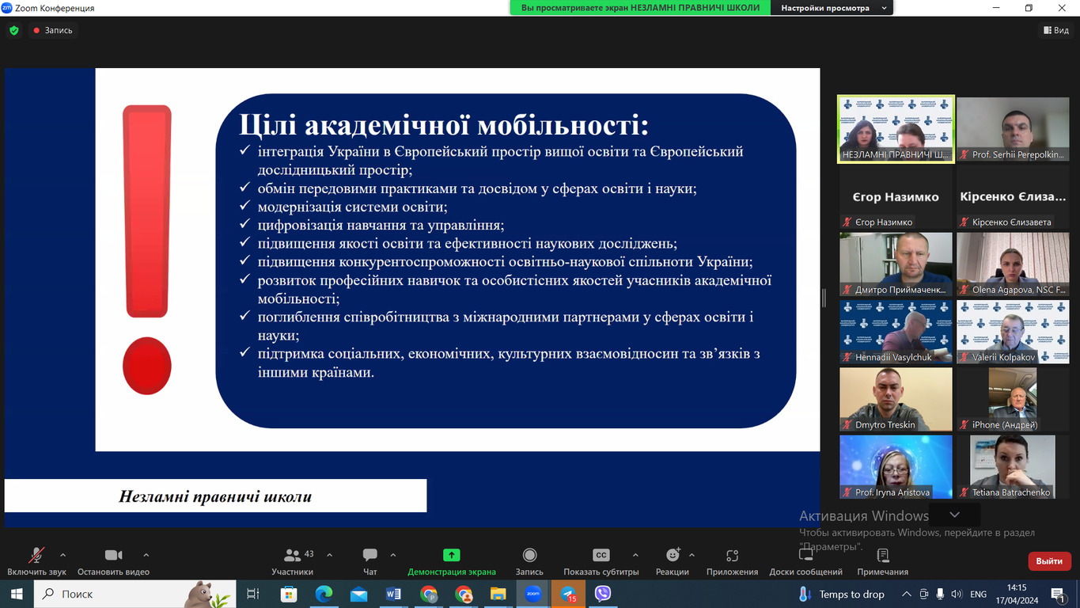Click the Незламні правничі школи slide caption

215,496
